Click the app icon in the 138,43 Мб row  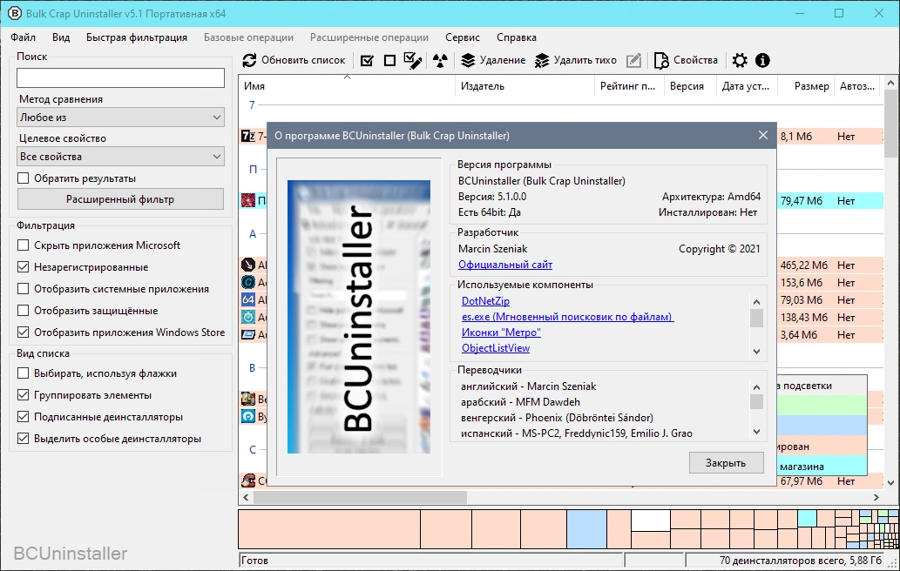(x=248, y=317)
